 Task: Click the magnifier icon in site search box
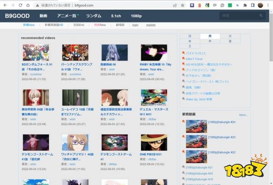(x=261, y=15)
